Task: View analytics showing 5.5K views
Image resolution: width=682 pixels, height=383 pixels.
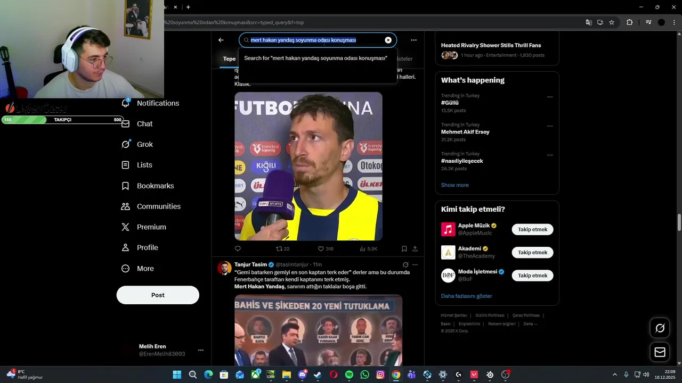Action: pos(369,248)
